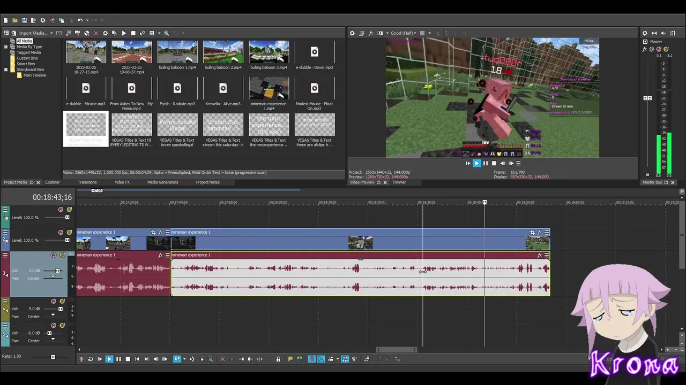Mute video track 1
The height and width of the screenshot is (385, 686).
[61, 210]
